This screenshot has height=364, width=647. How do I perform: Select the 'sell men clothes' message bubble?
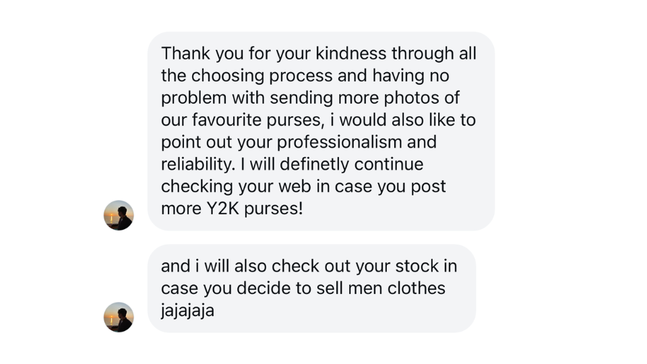coord(311,288)
